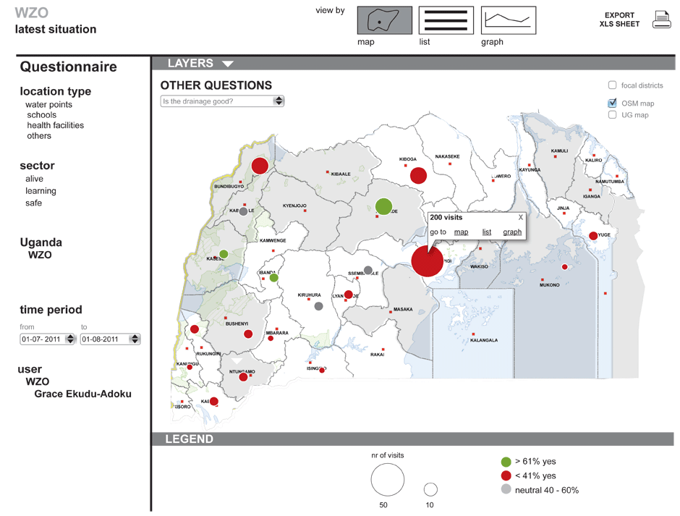This screenshot has height=516, width=680.
Task: Click the 50 visits legend circle
Action: click(387, 480)
